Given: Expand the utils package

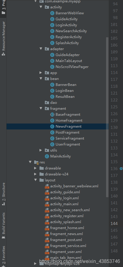Looking at the screenshot, I should 41,150.
